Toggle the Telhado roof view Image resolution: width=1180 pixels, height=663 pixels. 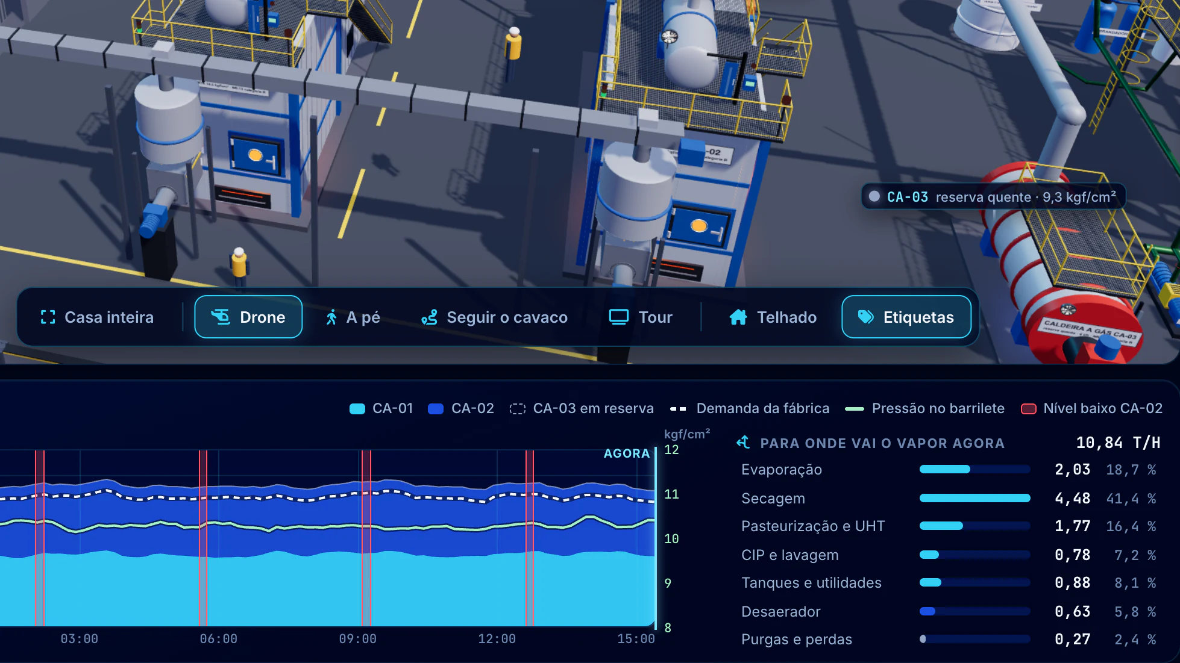pyautogui.click(x=773, y=317)
